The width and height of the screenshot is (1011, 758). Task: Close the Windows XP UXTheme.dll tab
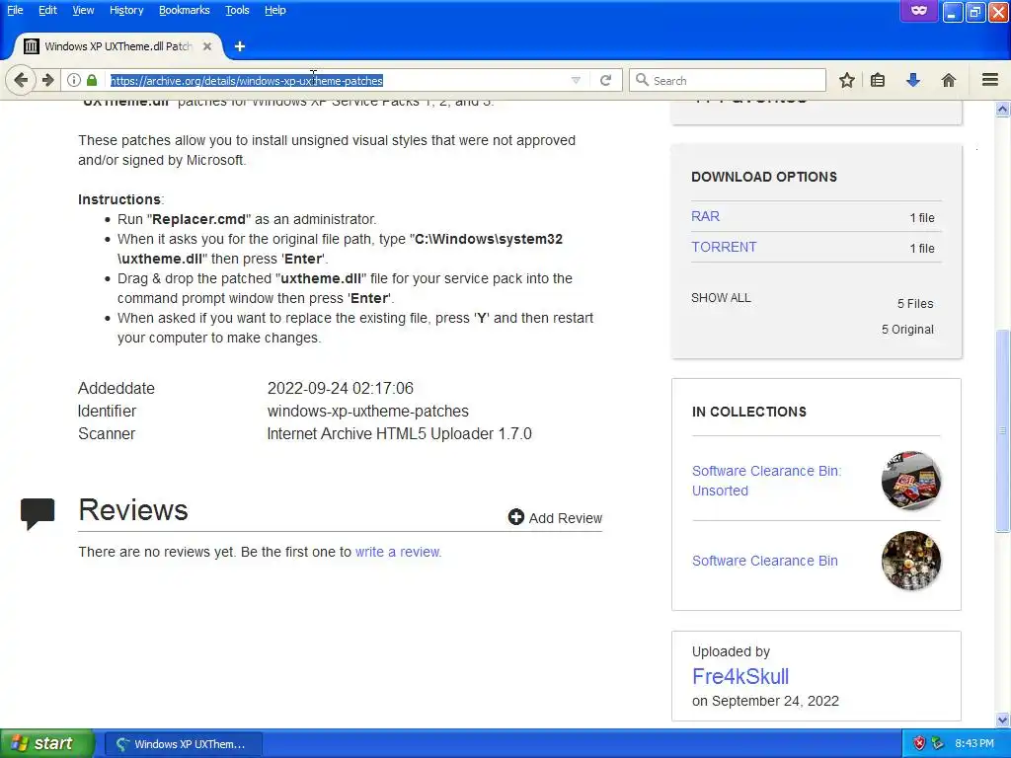207,46
